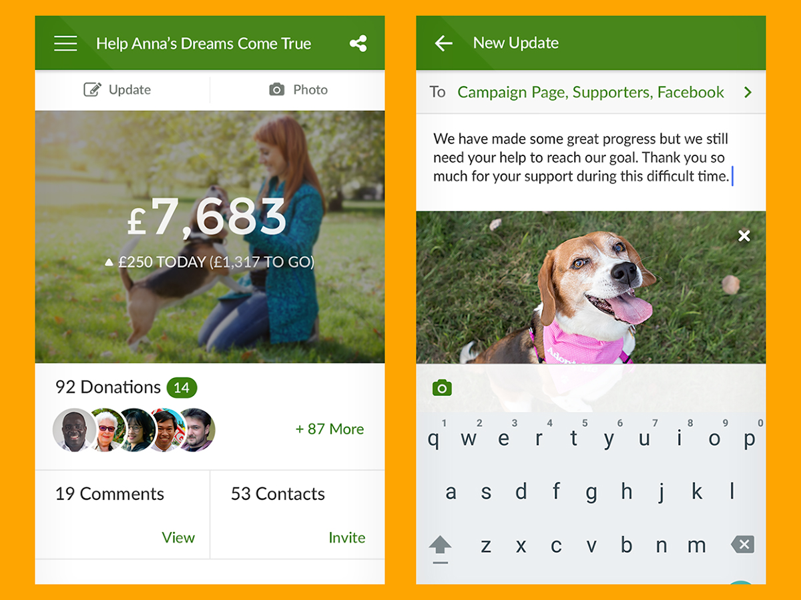Image resolution: width=801 pixels, height=600 pixels.
Task: Tap the first donor avatar
Action: coord(75,430)
